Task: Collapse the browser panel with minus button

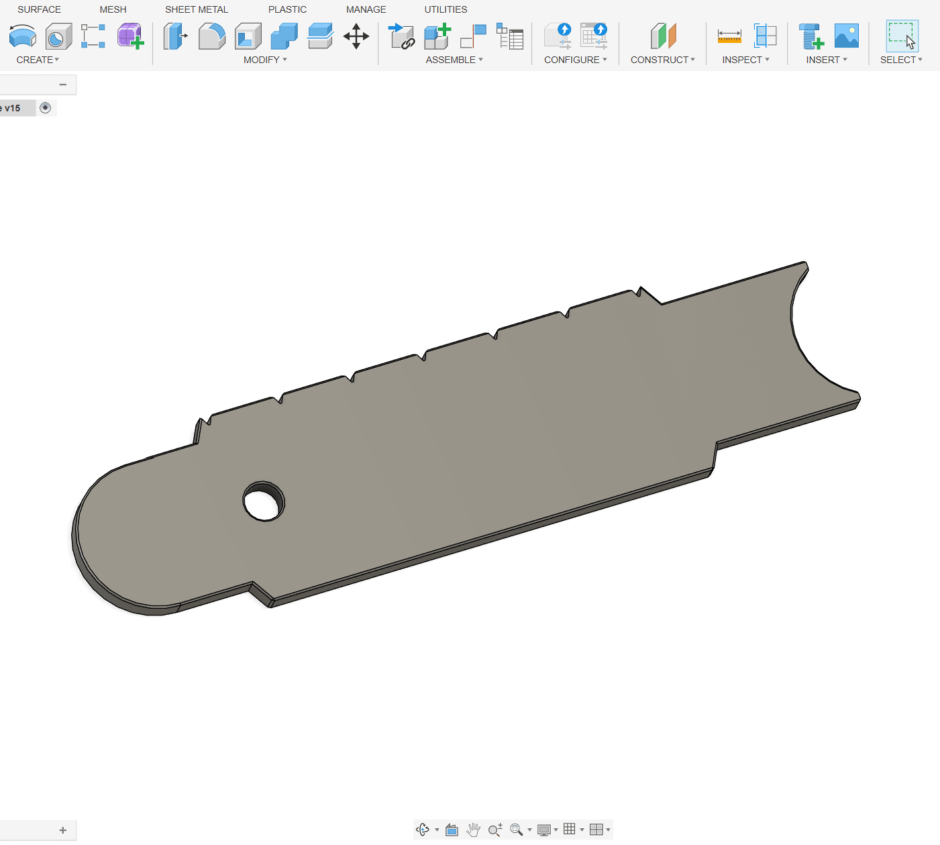Action: click(63, 85)
